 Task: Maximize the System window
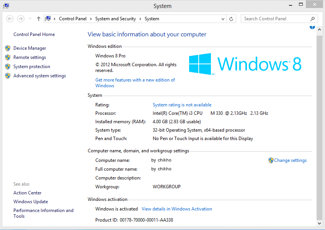[x=301, y=4]
